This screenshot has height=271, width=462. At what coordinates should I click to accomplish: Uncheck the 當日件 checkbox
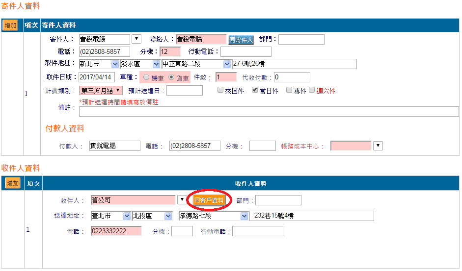tap(255, 90)
